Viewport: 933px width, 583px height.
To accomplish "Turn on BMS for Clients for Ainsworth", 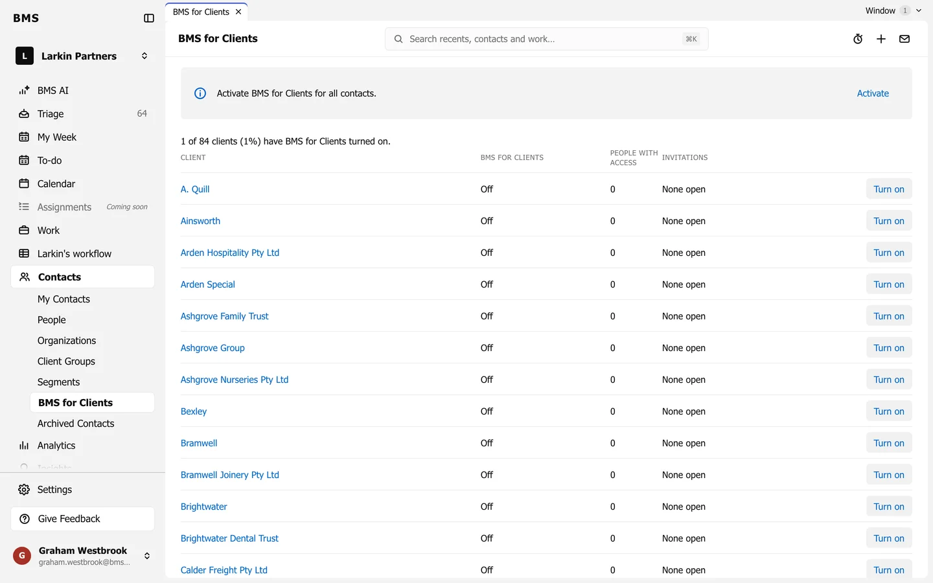I will click(x=889, y=221).
